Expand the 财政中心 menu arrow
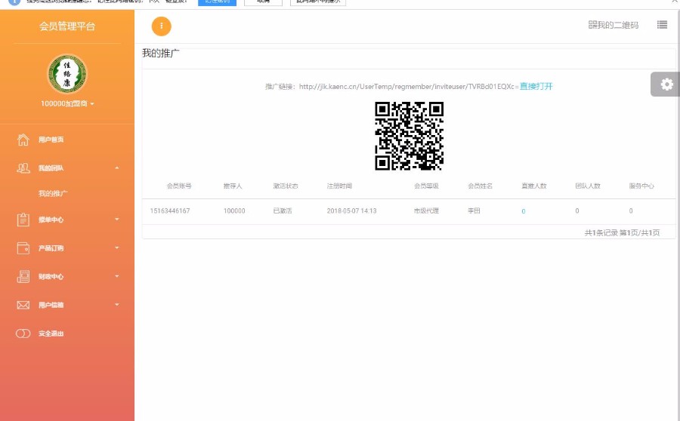This screenshot has width=680, height=421. 116,276
